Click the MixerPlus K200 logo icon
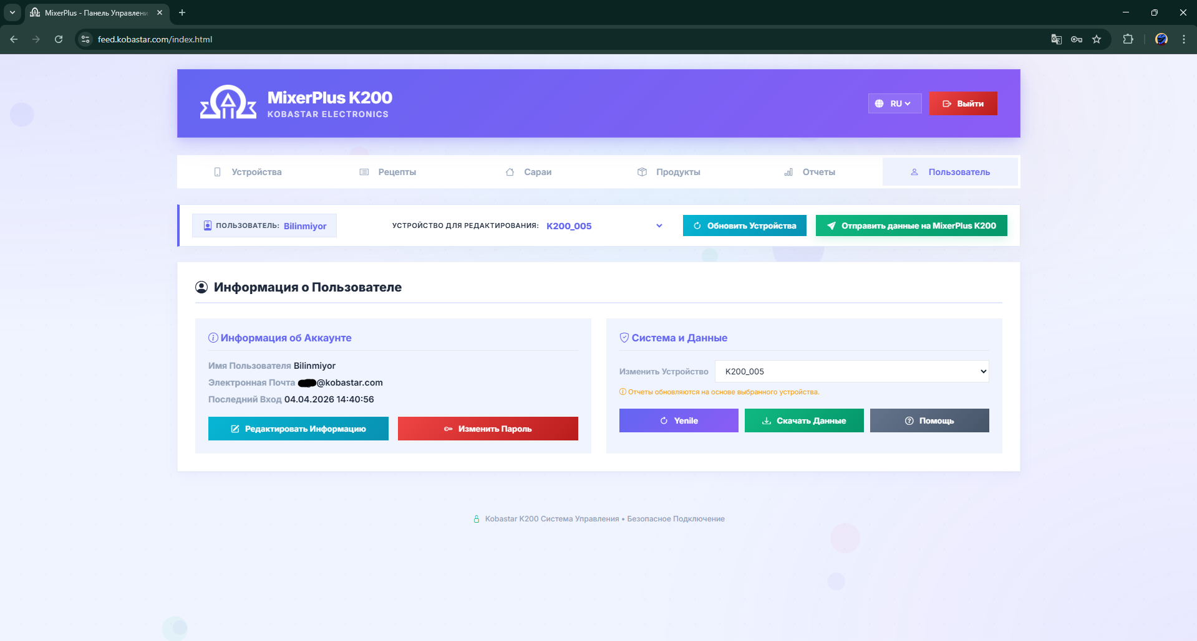This screenshot has height=641, width=1197. pyautogui.click(x=228, y=103)
